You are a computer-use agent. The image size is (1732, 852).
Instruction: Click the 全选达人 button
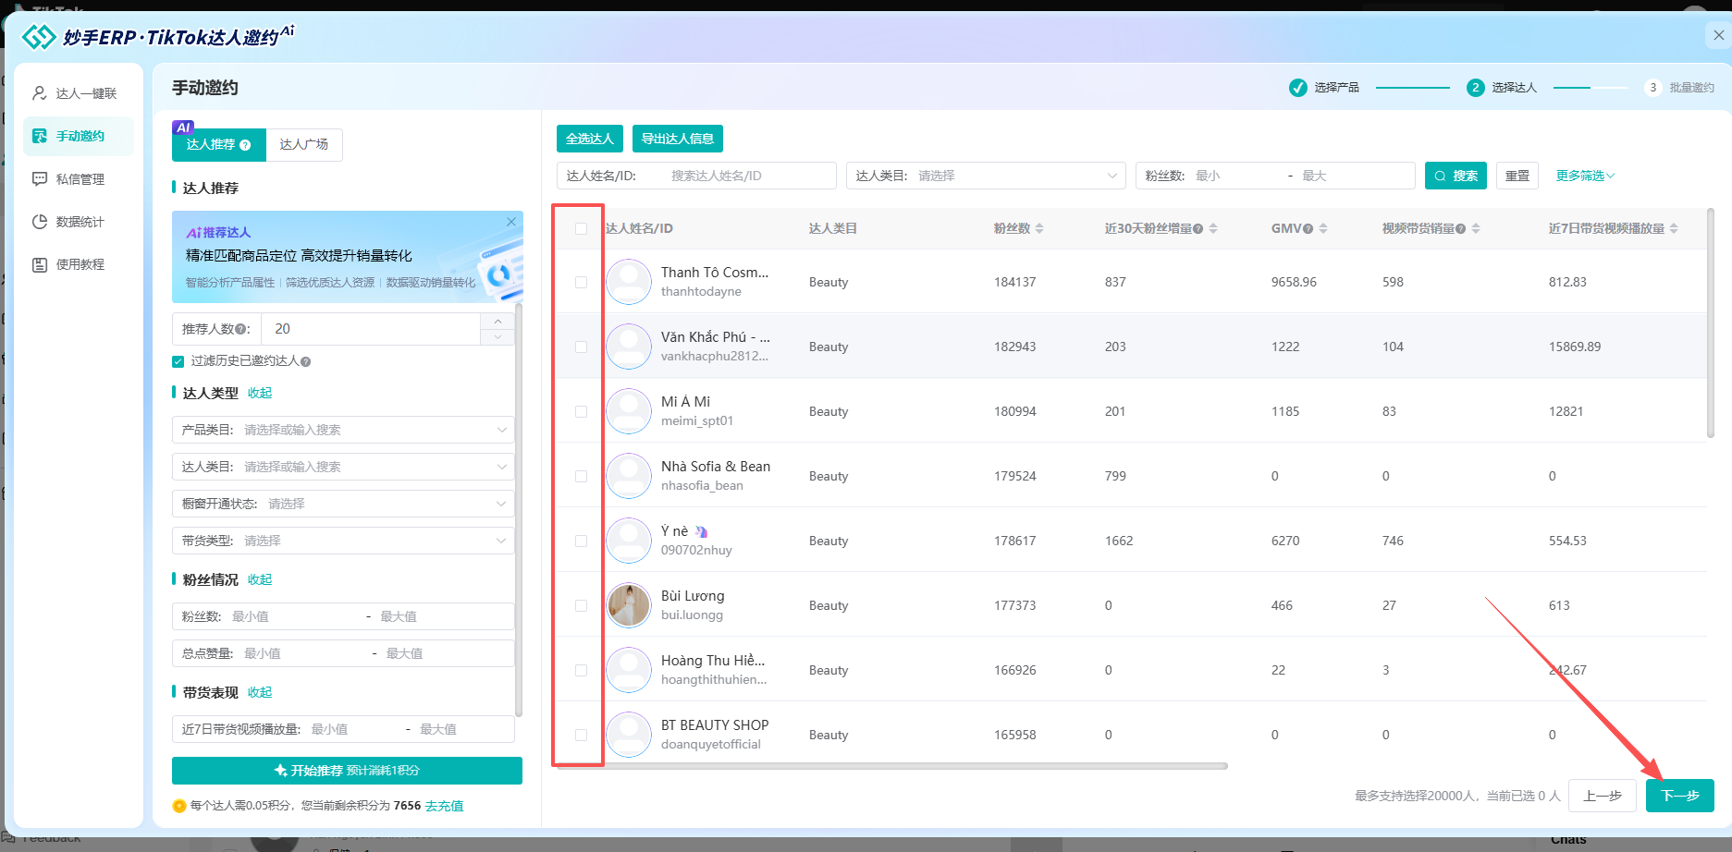(x=590, y=139)
